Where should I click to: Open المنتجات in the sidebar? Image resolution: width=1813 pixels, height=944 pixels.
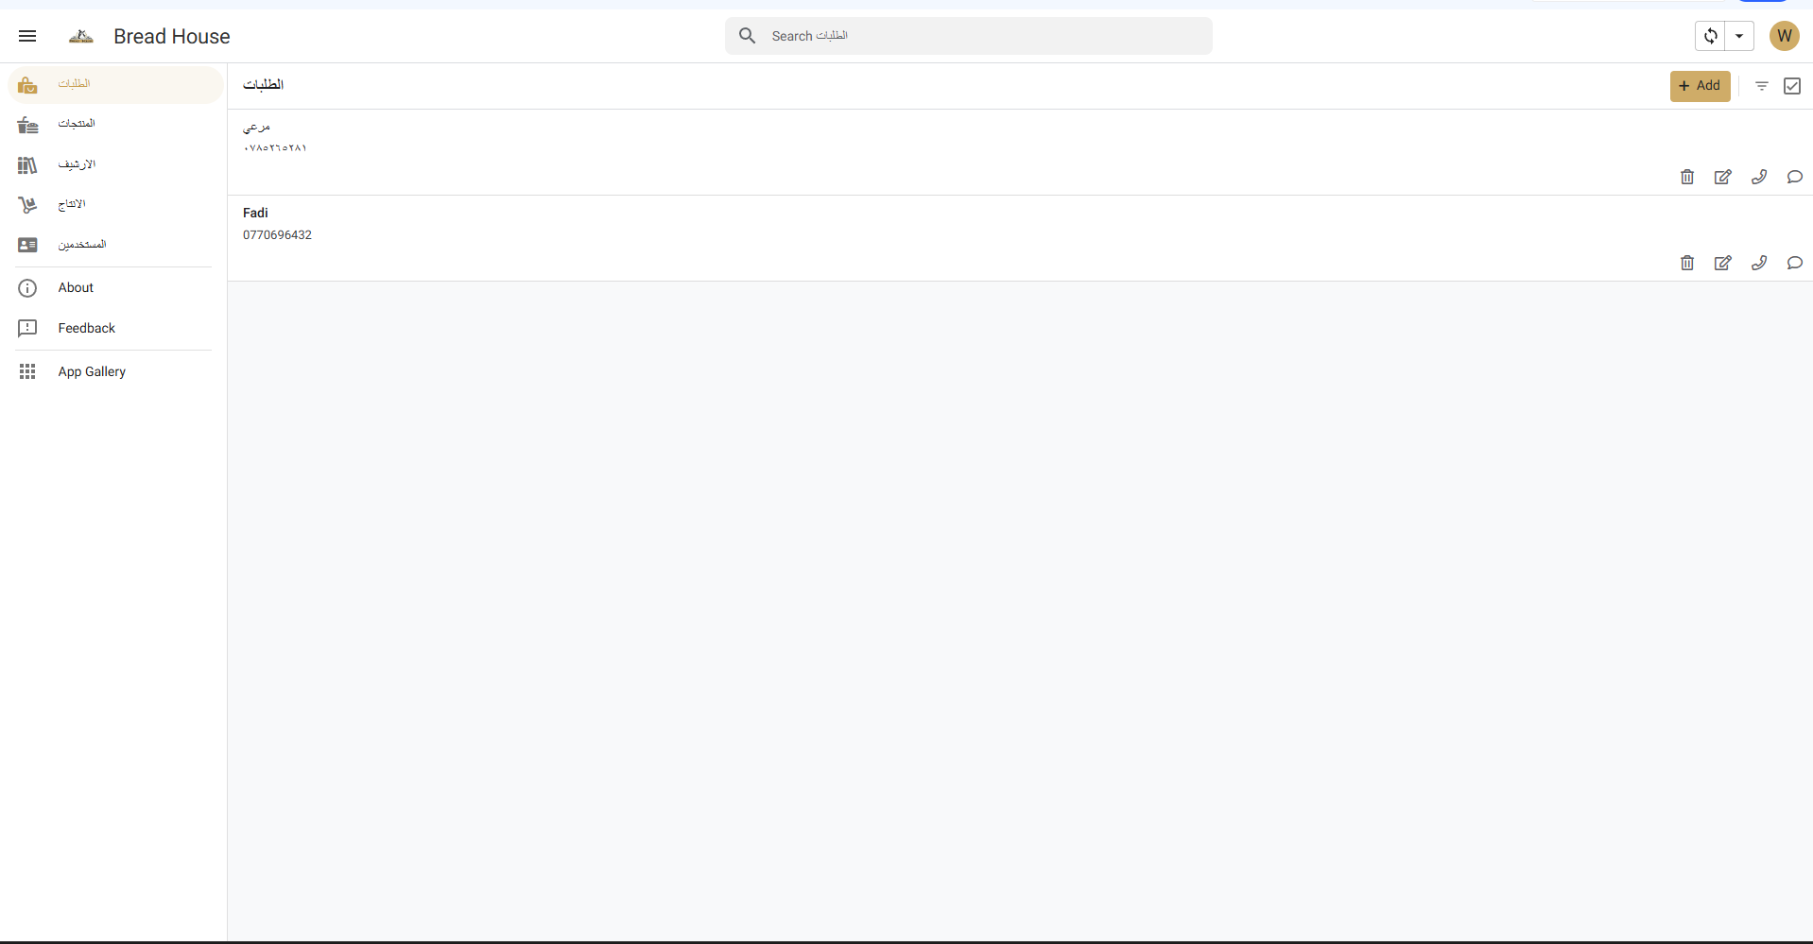77,124
